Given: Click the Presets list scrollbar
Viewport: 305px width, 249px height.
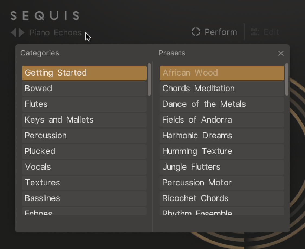Looking at the screenshot, I should tap(287, 79).
